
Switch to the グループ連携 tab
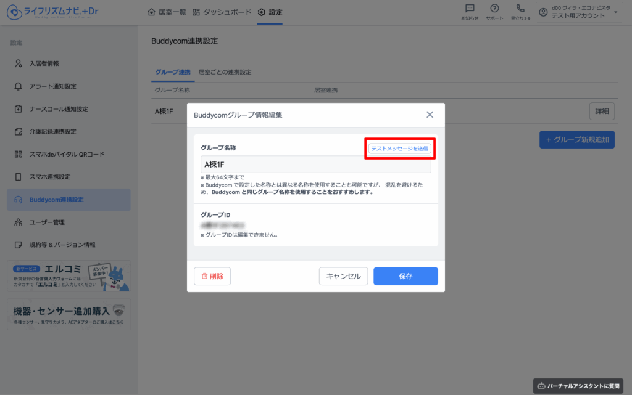point(173,72)
